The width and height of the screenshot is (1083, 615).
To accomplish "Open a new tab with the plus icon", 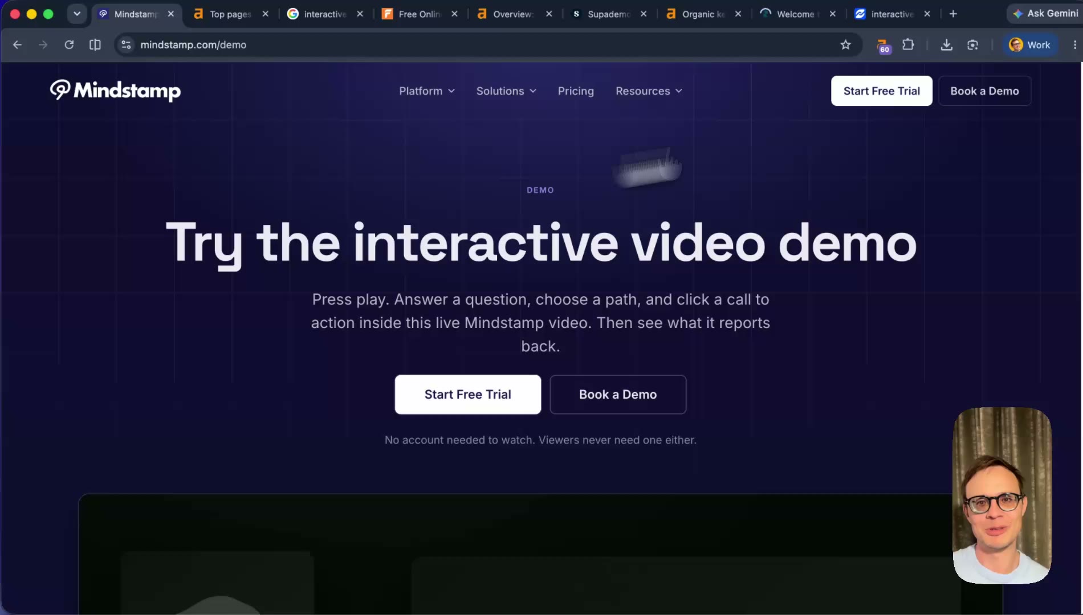I will click(953, 14).
